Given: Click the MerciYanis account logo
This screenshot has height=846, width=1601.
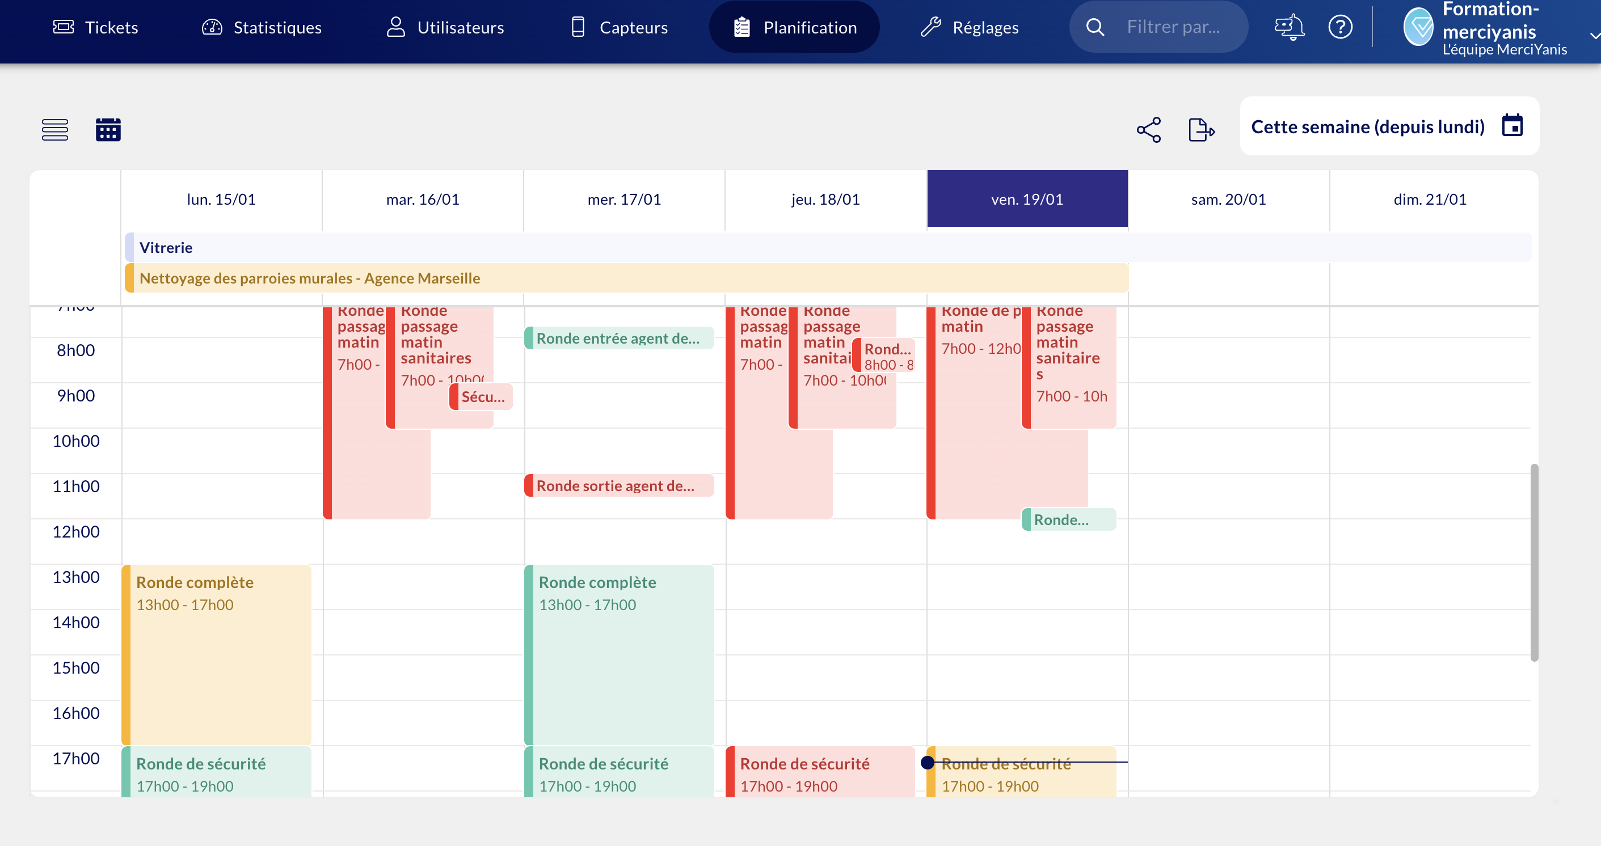Looking at the screenshot, I should tap(1418, 27).
